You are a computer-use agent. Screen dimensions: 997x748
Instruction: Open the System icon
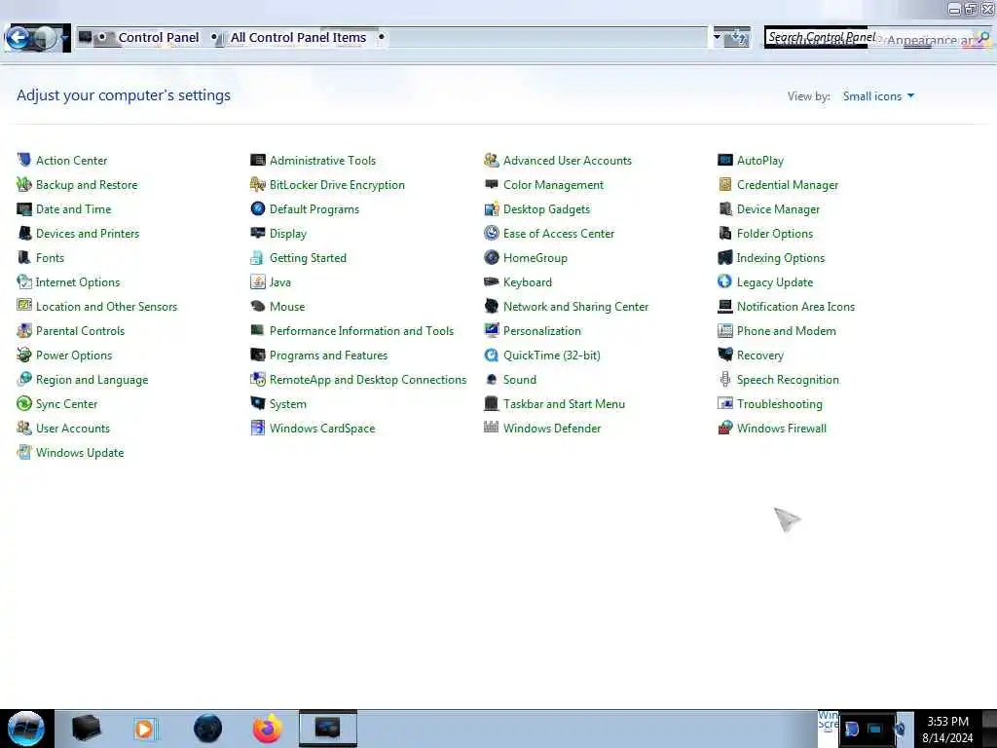coord(257,404)
